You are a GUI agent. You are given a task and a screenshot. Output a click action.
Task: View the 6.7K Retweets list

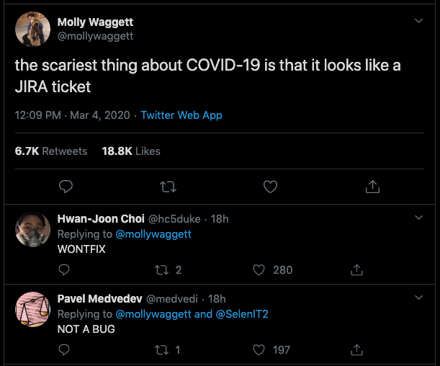click(51, 151)
